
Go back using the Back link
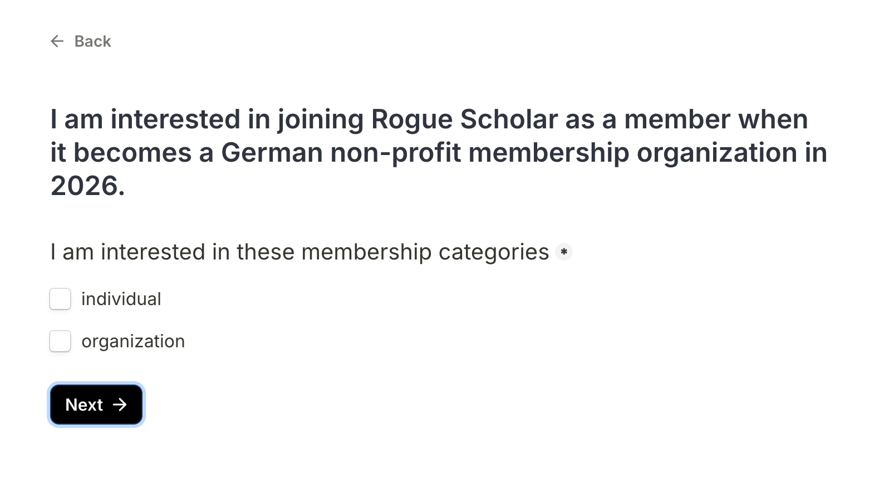(92, 41)
